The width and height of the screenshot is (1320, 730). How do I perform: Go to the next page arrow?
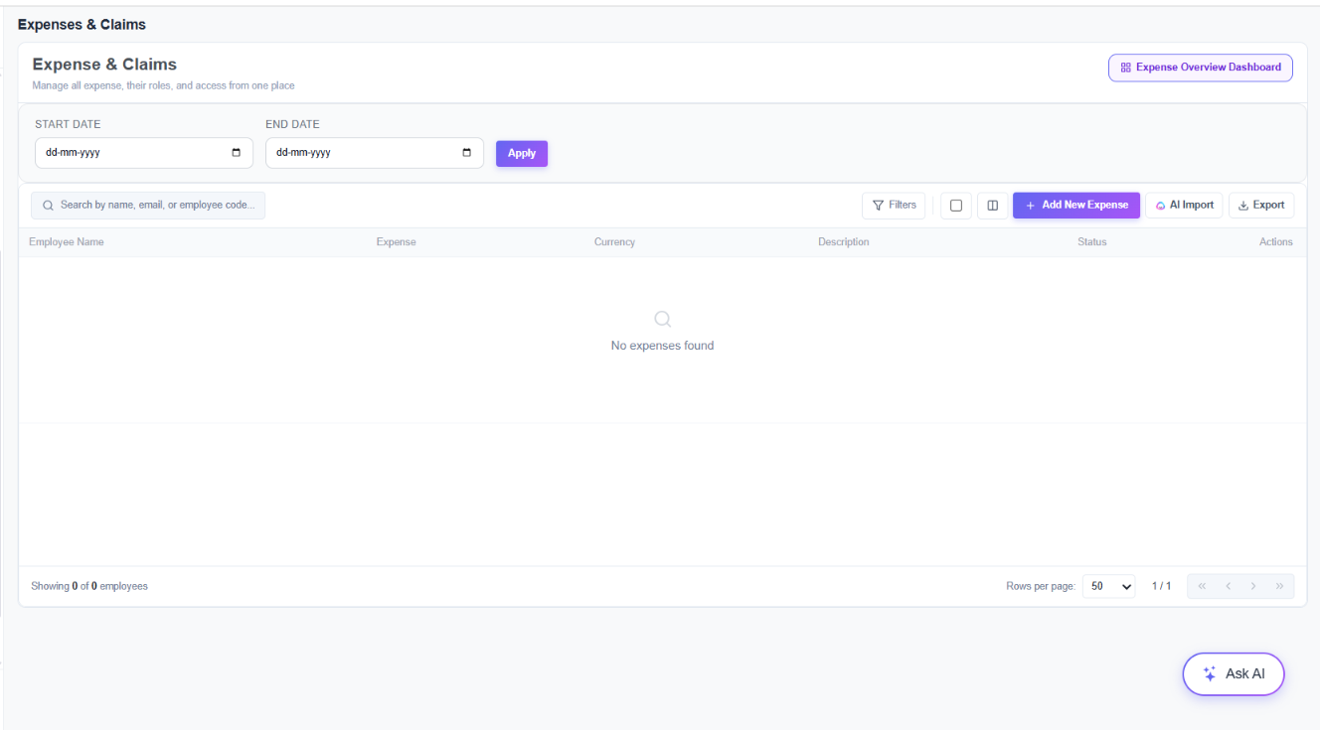(x=1253, y=586)
